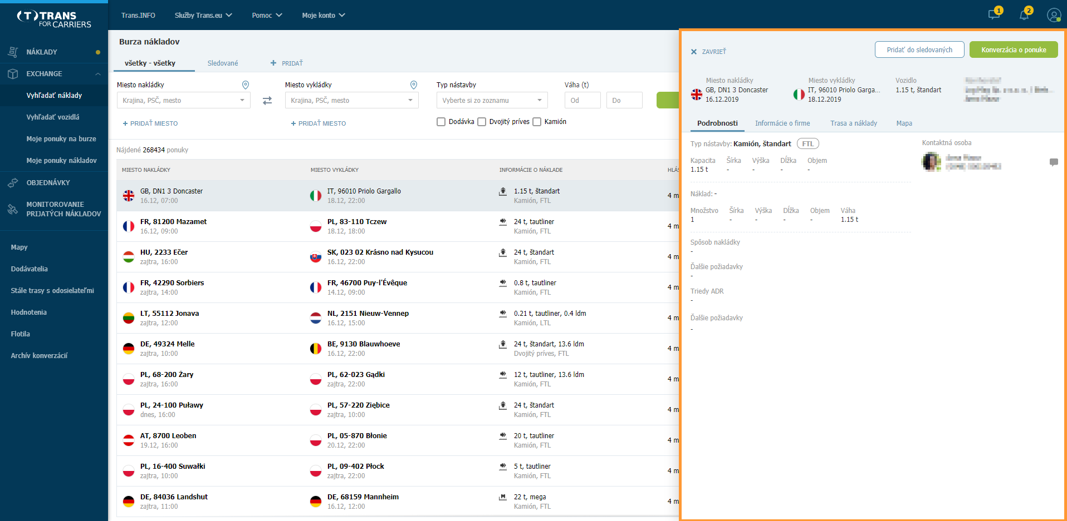
Task: Toggle the Dodávka checkbox
Action: click(x=441, y=122)
